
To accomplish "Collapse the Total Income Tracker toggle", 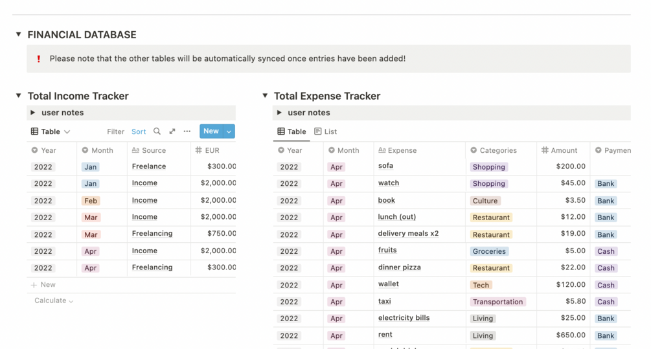I will (18, 96).
